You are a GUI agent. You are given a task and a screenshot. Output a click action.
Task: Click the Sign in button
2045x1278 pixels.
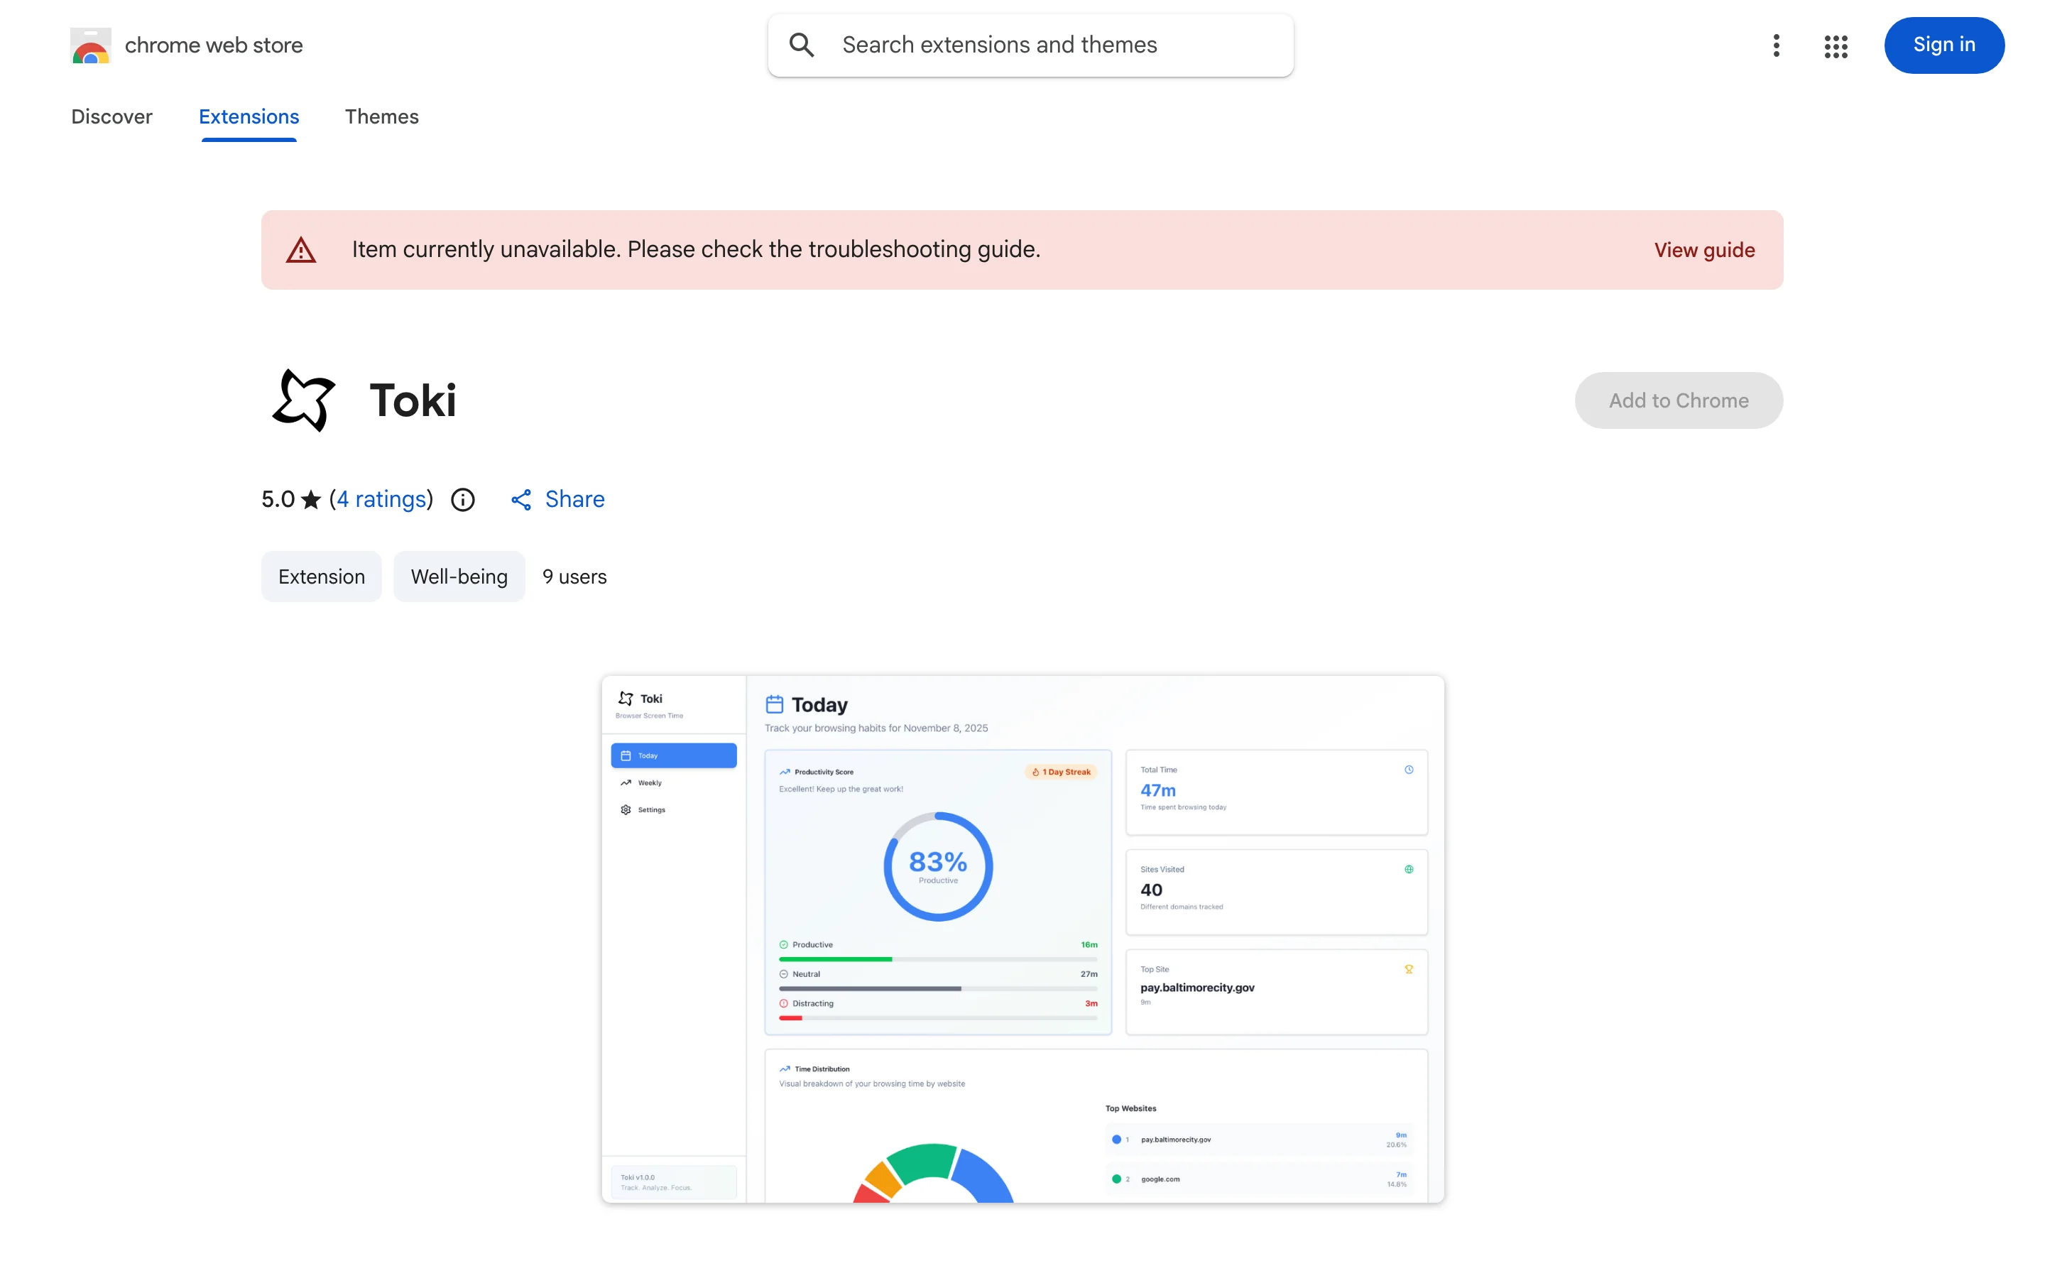(x=1943, y=45)
